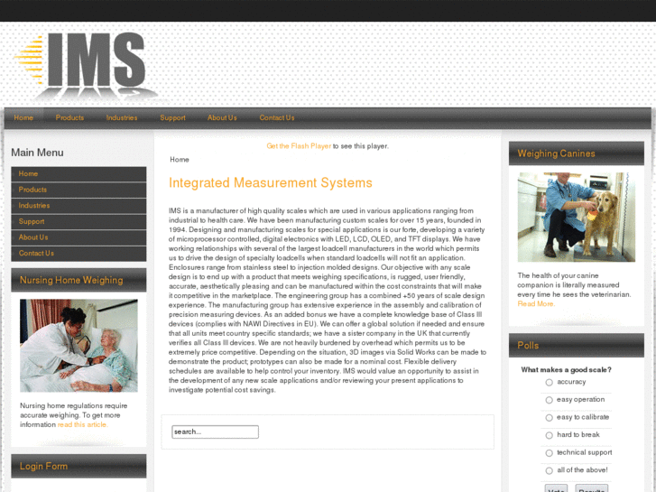Open the nursing home photo thumbnail
Screen dimensions: 656x492
coord(79,346)
